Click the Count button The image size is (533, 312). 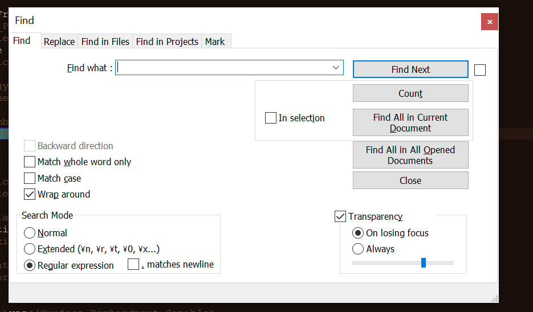[x=410, y=93]
